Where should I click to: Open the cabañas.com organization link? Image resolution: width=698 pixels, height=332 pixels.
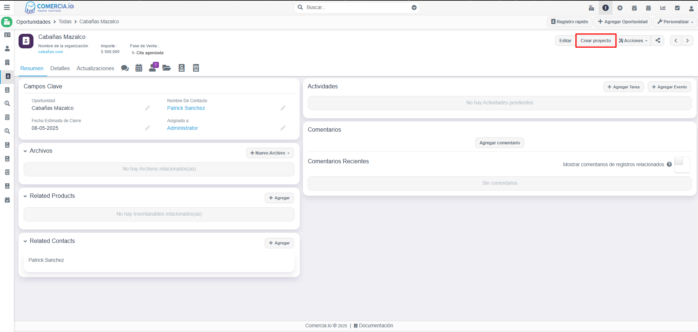click(x=51, y=52)
